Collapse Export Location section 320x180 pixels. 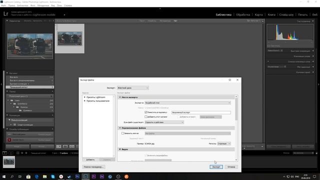[x=120, y=97]
